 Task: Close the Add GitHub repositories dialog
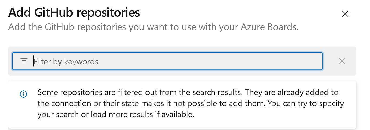345,14
